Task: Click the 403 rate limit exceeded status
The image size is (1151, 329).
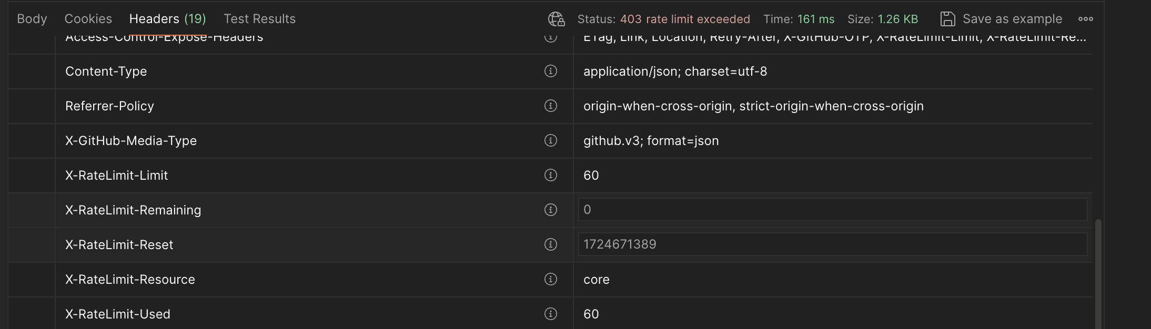Action: (684, 19)
